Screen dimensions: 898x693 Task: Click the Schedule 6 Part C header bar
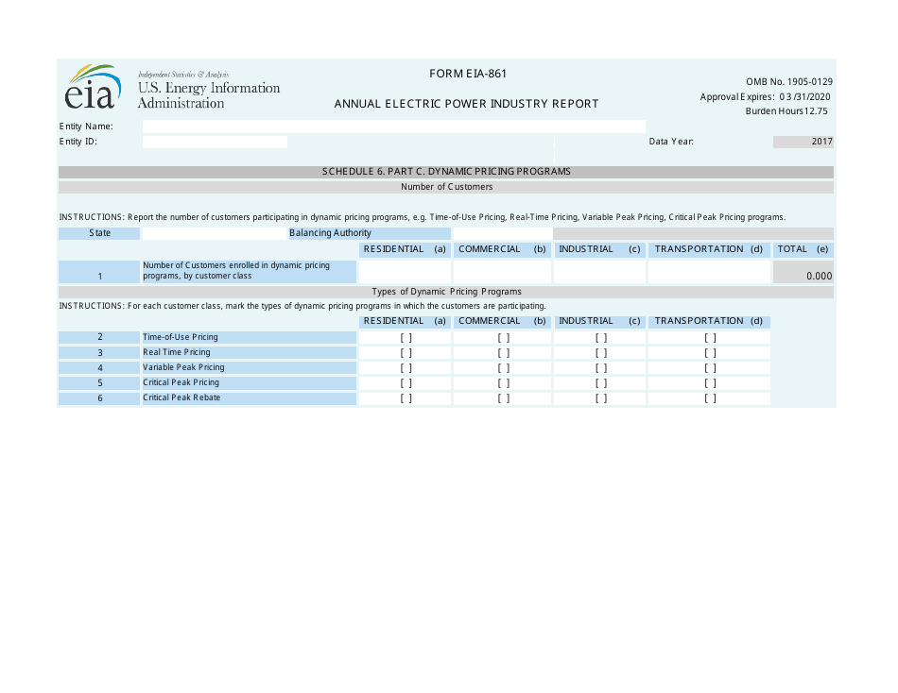tap(446, 171)
